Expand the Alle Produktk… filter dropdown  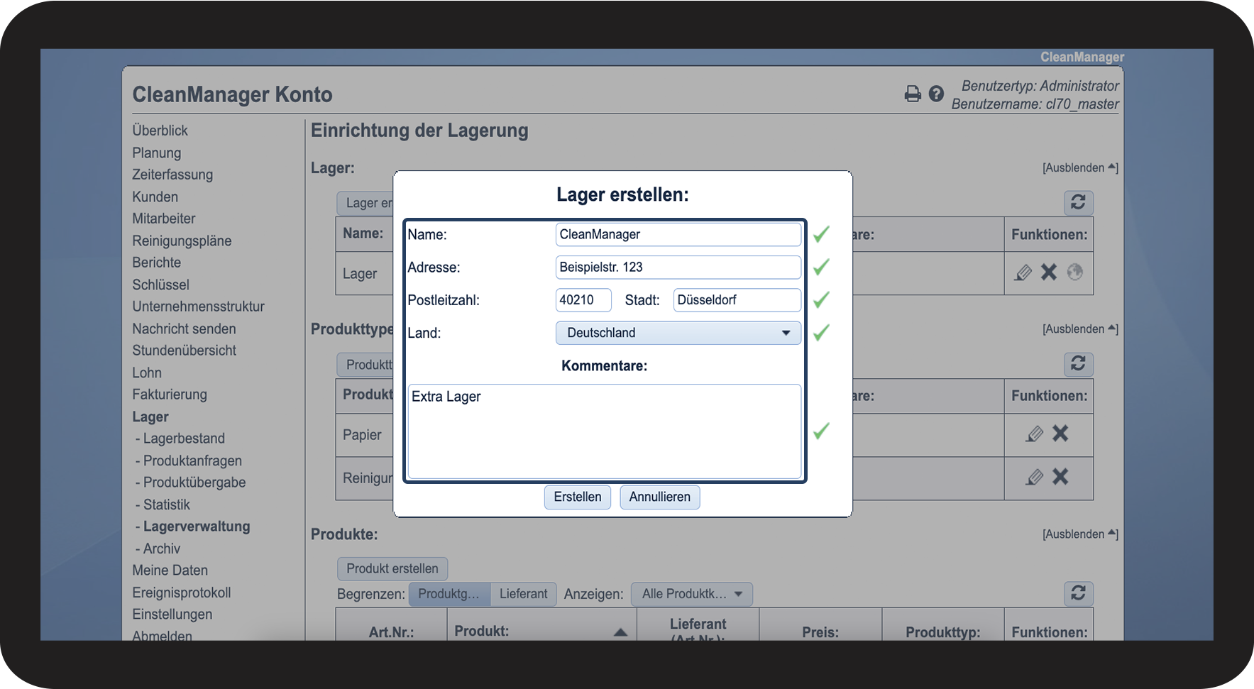pos(691,594)
